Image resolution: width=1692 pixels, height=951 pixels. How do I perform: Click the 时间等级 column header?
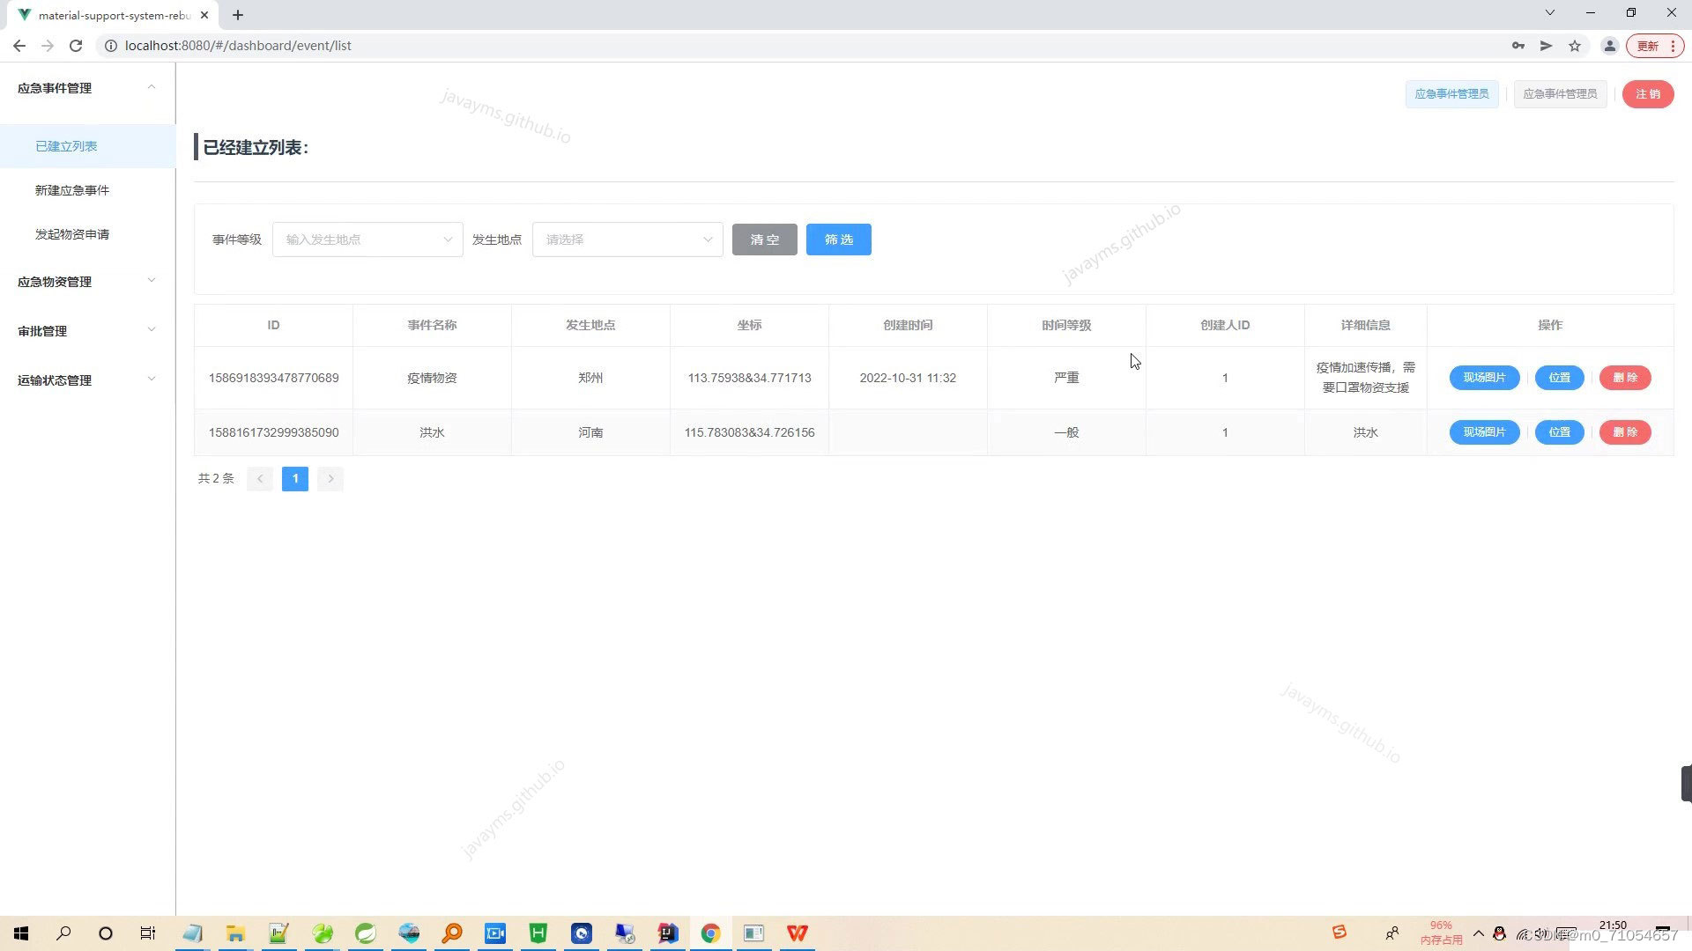1066,325
